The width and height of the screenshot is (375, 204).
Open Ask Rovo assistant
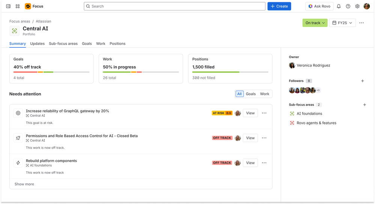click(x=319, y=6)
